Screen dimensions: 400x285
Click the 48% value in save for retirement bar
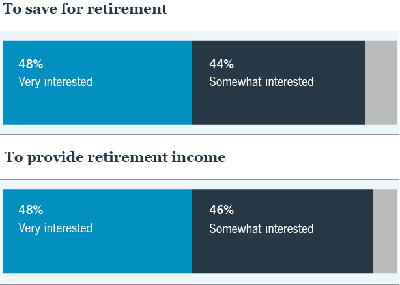point(31,64)
